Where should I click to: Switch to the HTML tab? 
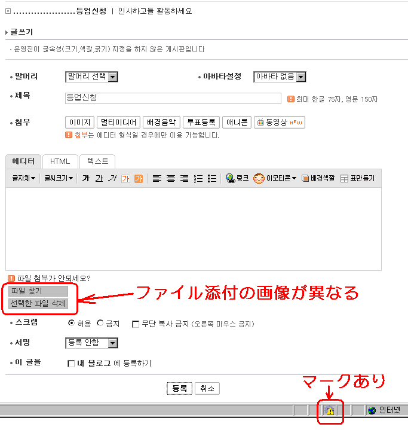click(60, 161)
